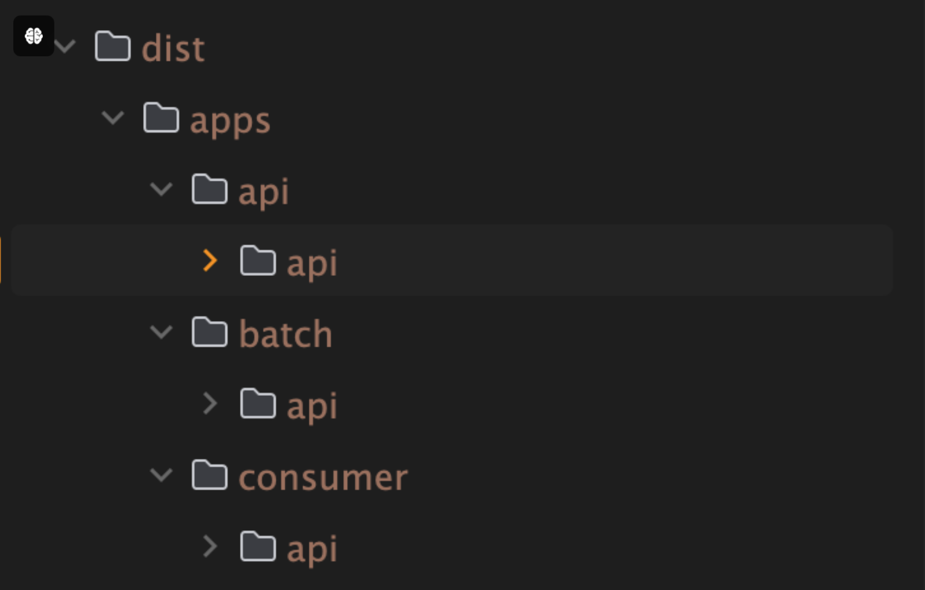Click the consumer folder icon
This screenshot has height=590, width=925.
(x=209, y=475)
